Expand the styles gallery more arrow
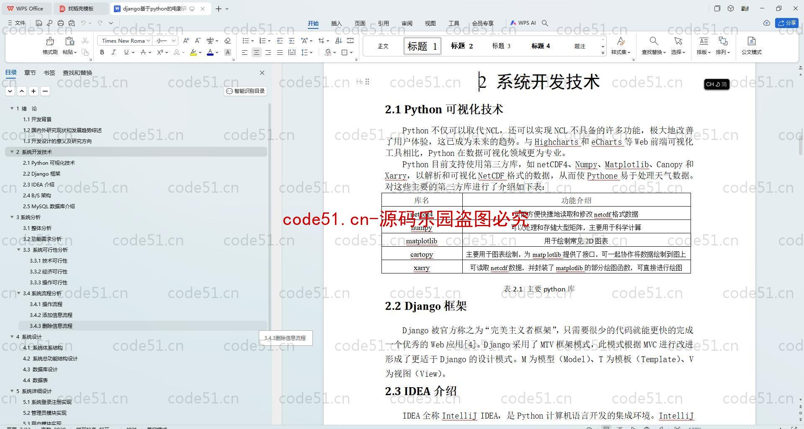804x429 pixels. point(603,53)
